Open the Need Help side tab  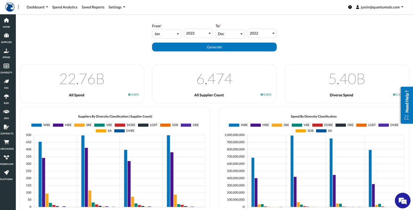[406, 105]
